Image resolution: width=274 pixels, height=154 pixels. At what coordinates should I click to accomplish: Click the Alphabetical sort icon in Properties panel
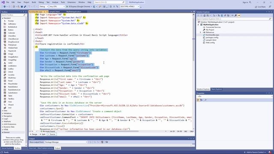(x=201, y=100)
